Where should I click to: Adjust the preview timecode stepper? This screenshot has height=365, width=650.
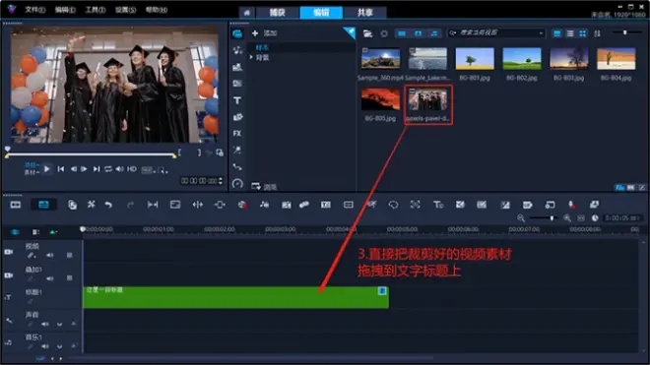221,181
